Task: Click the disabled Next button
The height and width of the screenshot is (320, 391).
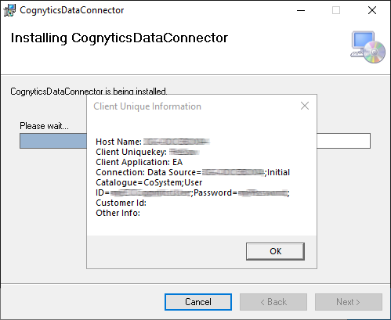Action: [x=349, y=302]
